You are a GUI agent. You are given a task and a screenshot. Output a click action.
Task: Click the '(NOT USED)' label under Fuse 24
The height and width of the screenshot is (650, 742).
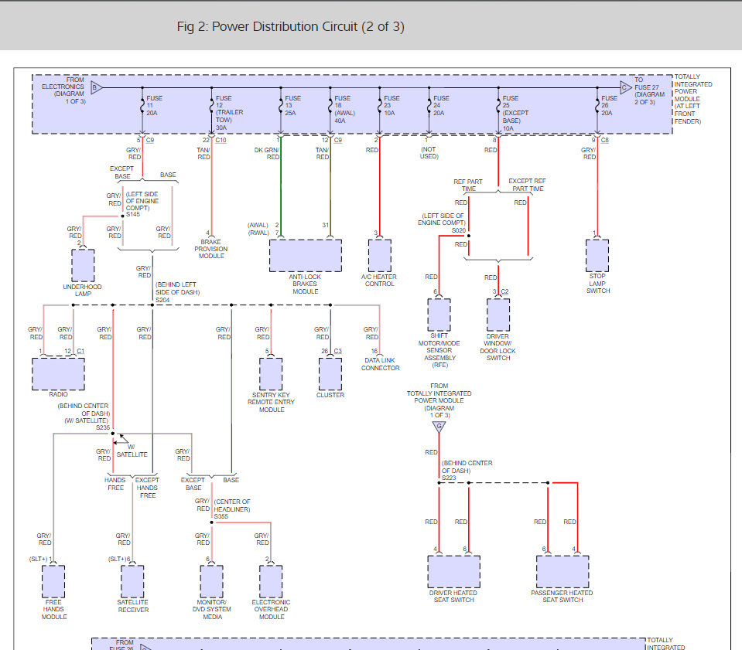coord(429,152)
